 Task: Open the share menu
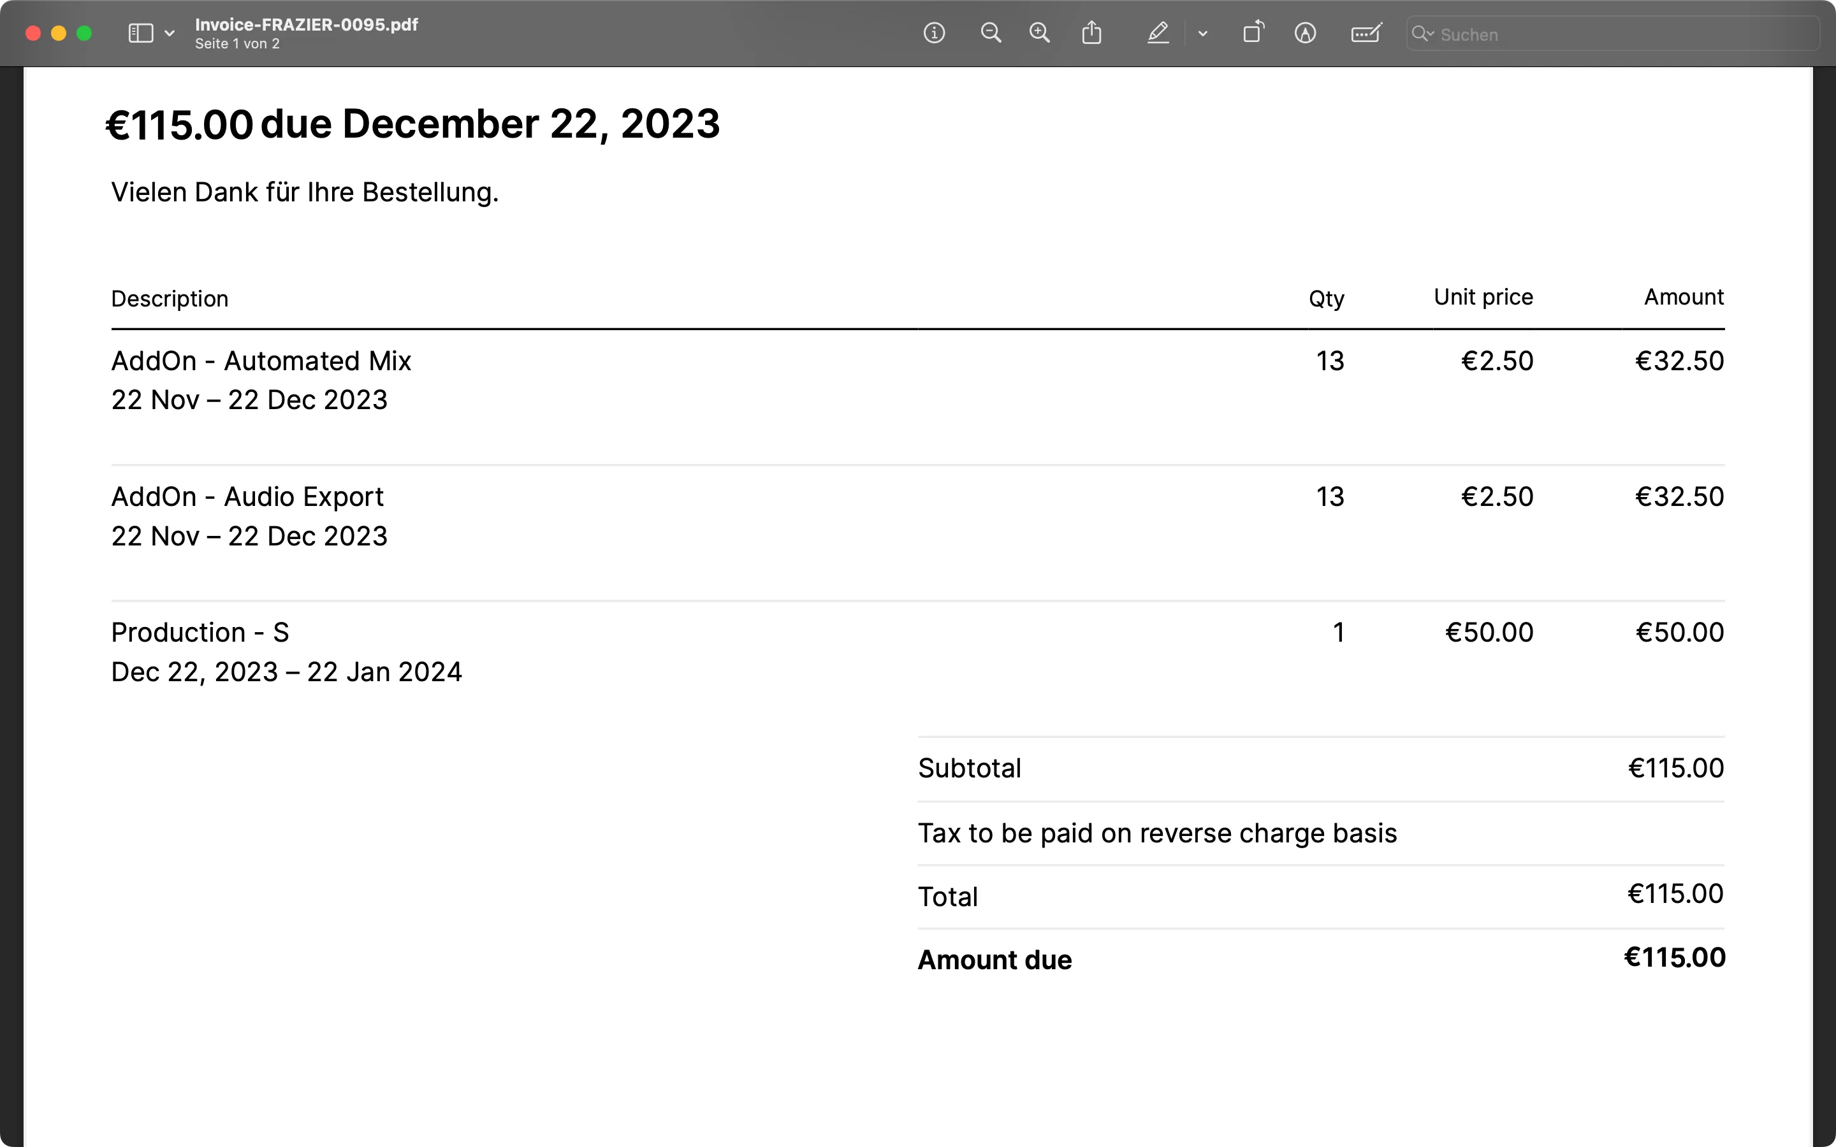pyautogui.click(x=1091, y=33)
